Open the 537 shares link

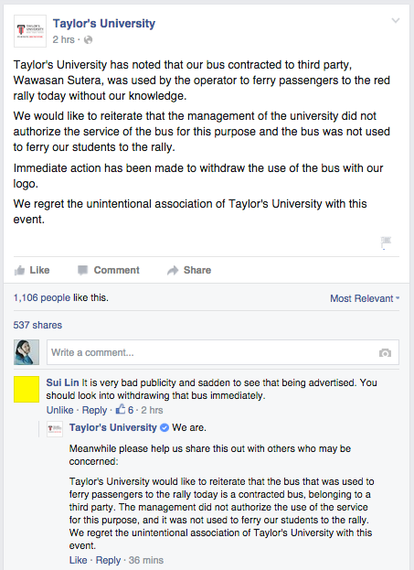[x=37, y=325]
